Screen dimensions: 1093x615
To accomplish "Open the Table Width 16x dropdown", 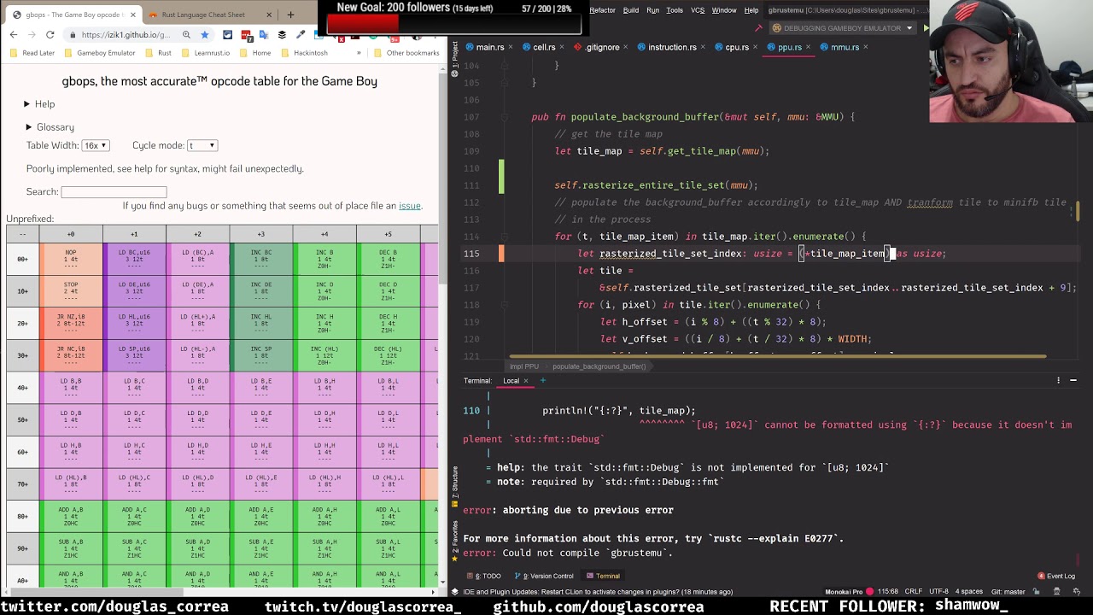I will click(x=96, y=145).
